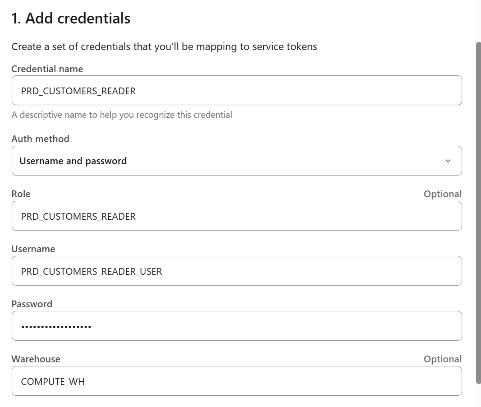Click the 'A descriptive name' helper text
This screenshot has width=481, height=407.
point(122,115)
